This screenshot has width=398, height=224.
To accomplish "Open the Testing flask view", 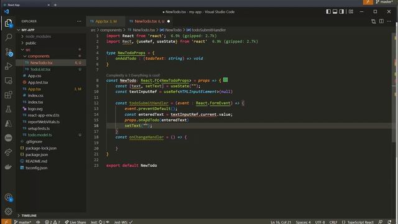I will 8,110.
